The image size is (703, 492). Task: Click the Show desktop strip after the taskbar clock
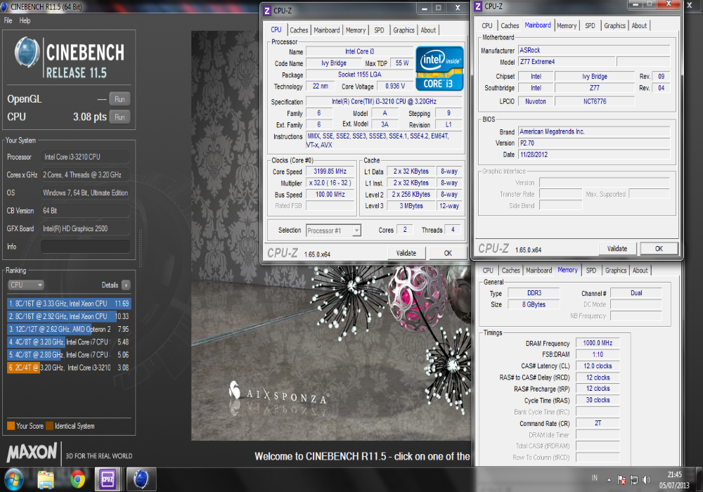coord(699,479)
